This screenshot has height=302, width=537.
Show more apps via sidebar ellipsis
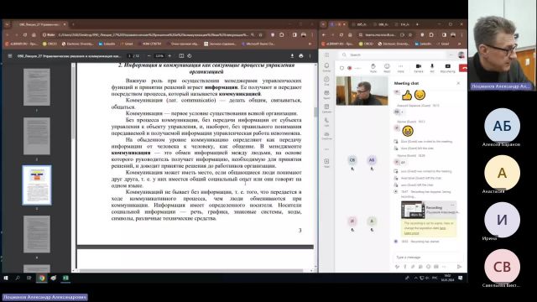326,149
